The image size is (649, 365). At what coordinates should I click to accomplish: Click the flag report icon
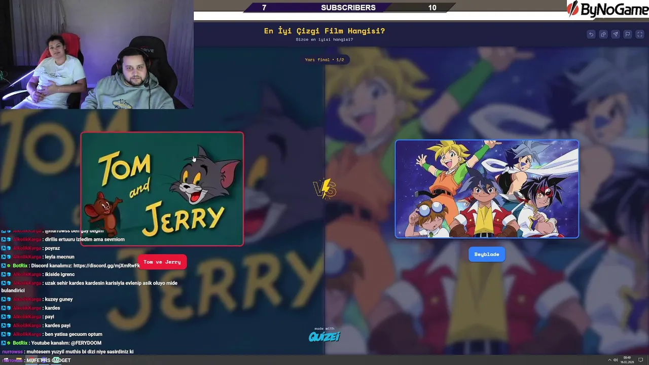628,34
